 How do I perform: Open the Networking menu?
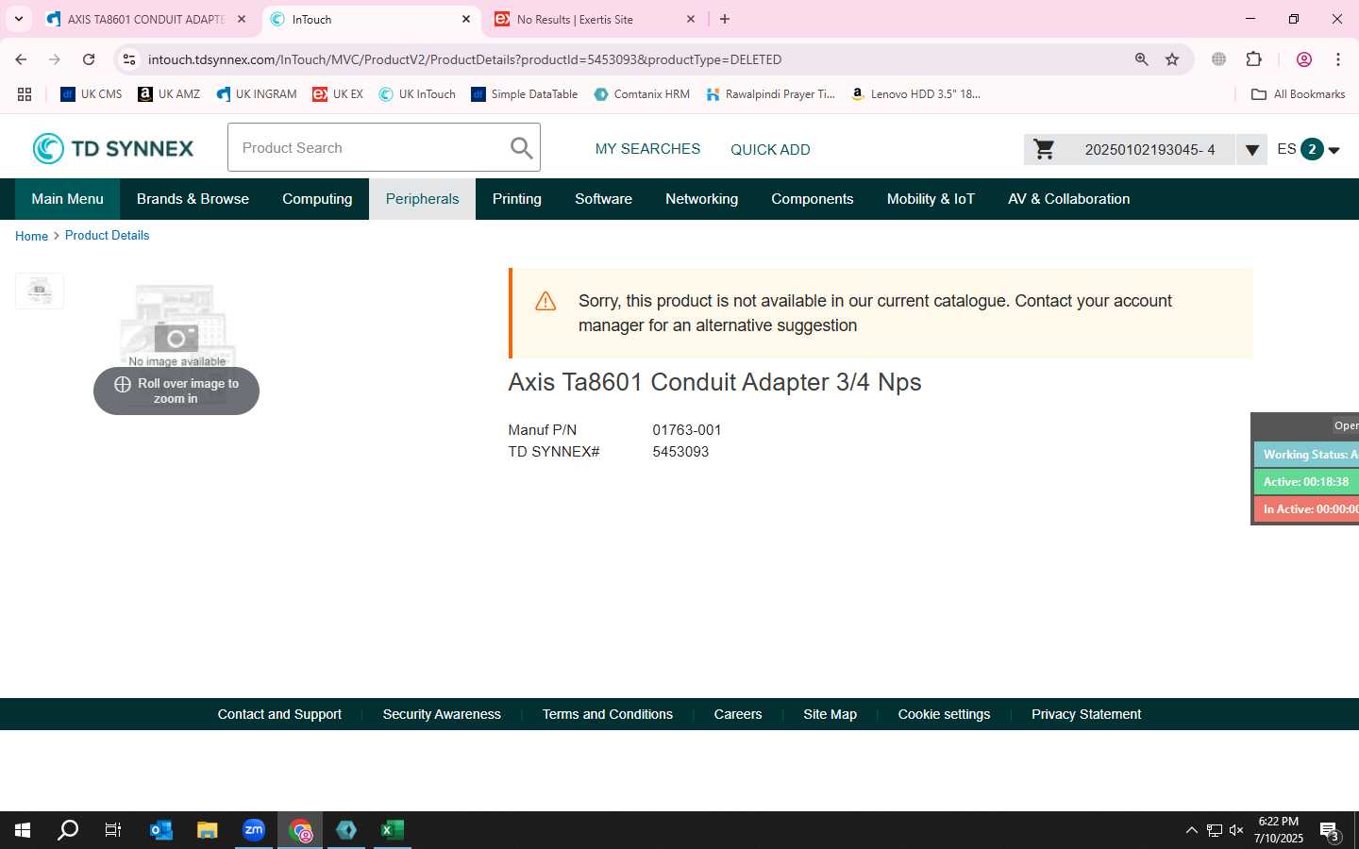click(x=701, y=199)
